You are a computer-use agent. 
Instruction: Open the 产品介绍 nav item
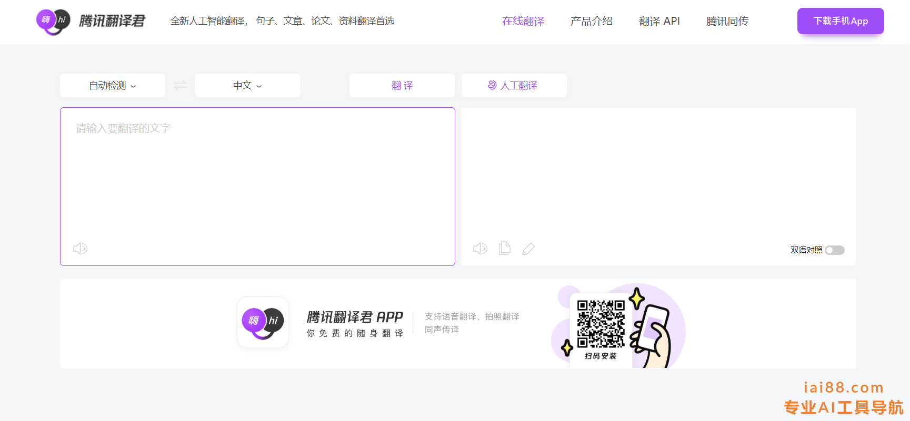coord(592,21)
